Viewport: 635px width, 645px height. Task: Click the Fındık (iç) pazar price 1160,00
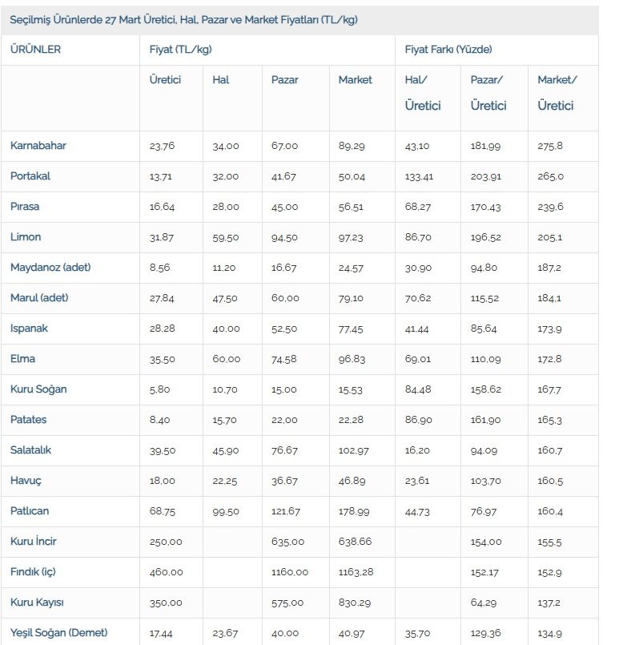click(x=289, y=572)
